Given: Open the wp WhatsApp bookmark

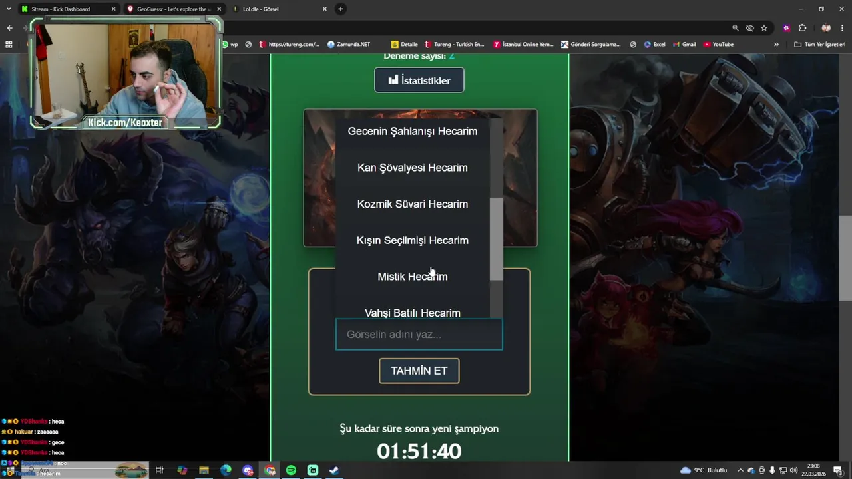Looking at the screenshot, I should (230, 45).
